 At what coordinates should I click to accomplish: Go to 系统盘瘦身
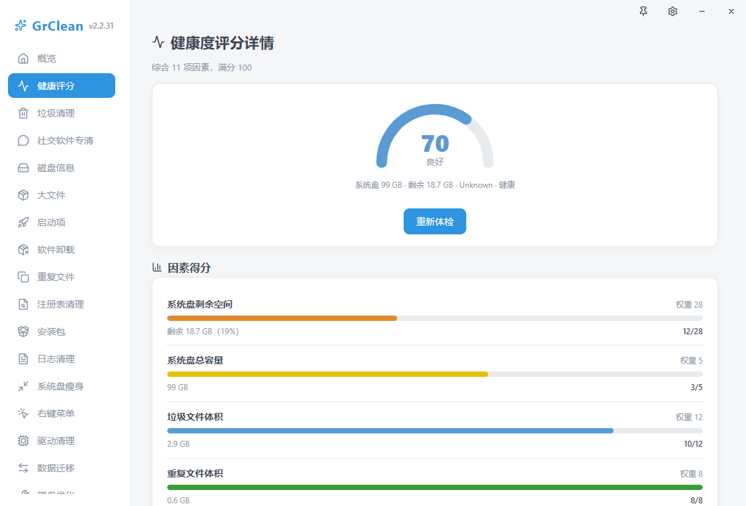click(61, 386)
